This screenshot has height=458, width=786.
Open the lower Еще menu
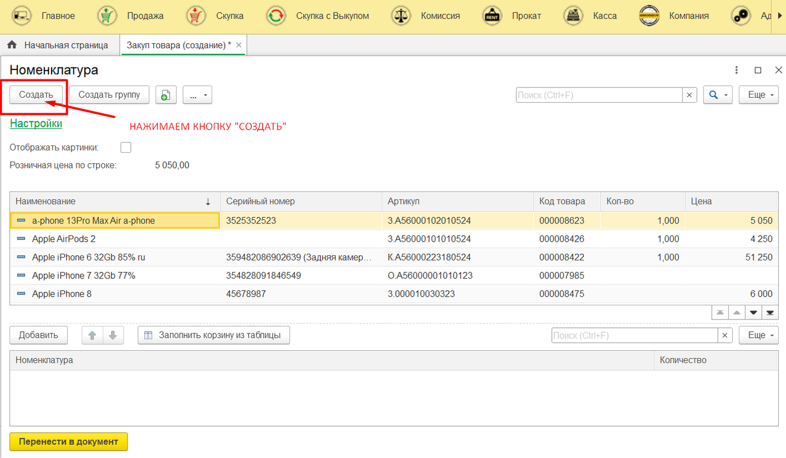coord(758,335)
